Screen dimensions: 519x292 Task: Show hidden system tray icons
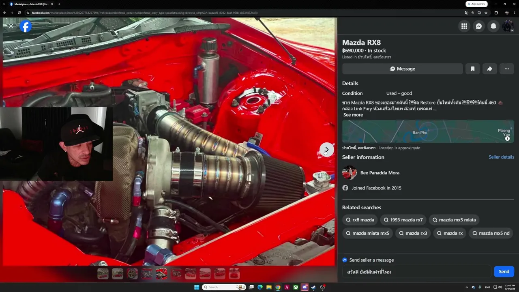(x=467, y=287)
